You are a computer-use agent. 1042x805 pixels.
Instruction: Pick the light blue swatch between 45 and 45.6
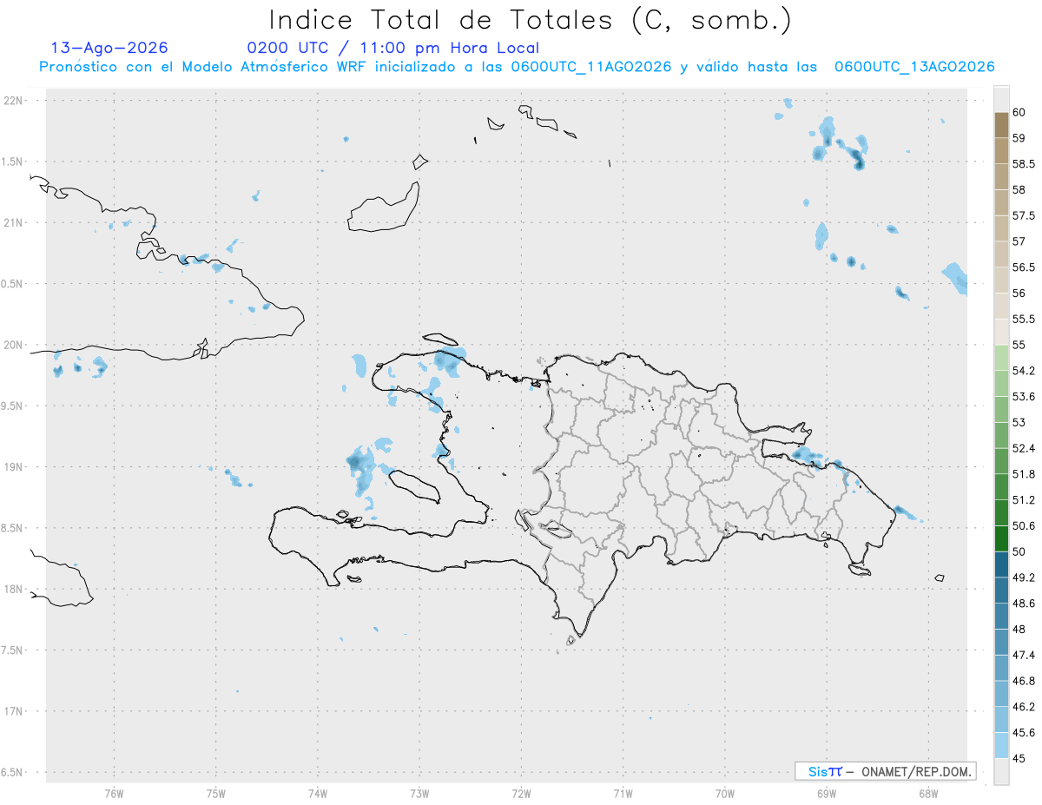coord(1001,746)
